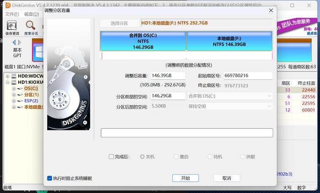Click the 起始扇区号 input field
Image resolution: width=320 pixels, height=193 pixels.
point(248,76)
